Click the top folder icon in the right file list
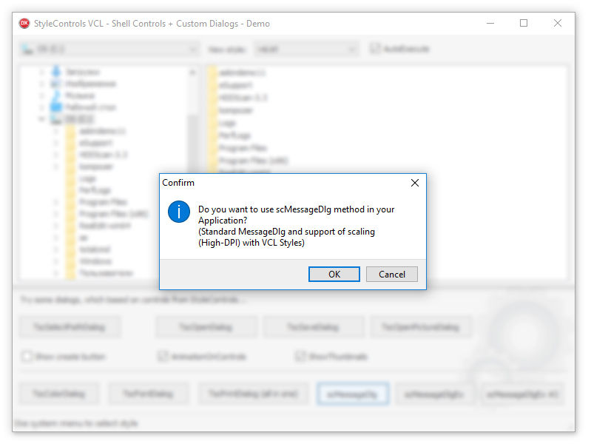The height and width of the screenshot is (444, 591). tap(213, 73)
